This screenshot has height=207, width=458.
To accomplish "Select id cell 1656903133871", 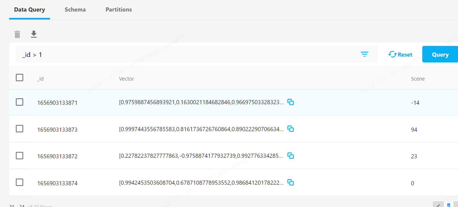I will 57,103.
